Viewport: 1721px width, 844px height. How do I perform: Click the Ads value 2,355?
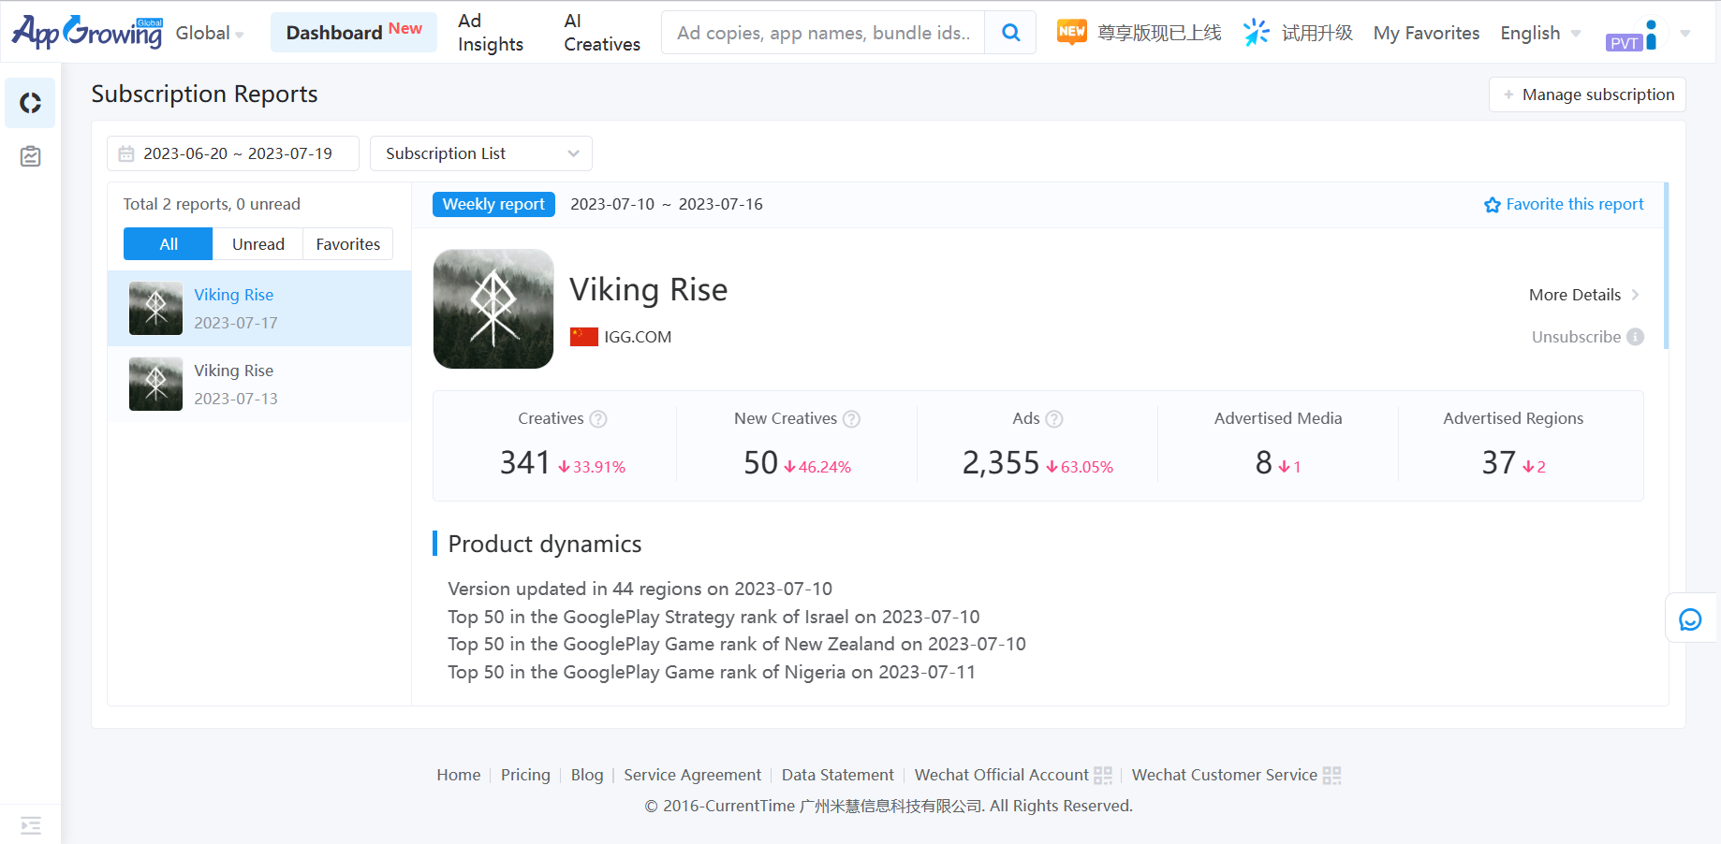pos(1001,463)
